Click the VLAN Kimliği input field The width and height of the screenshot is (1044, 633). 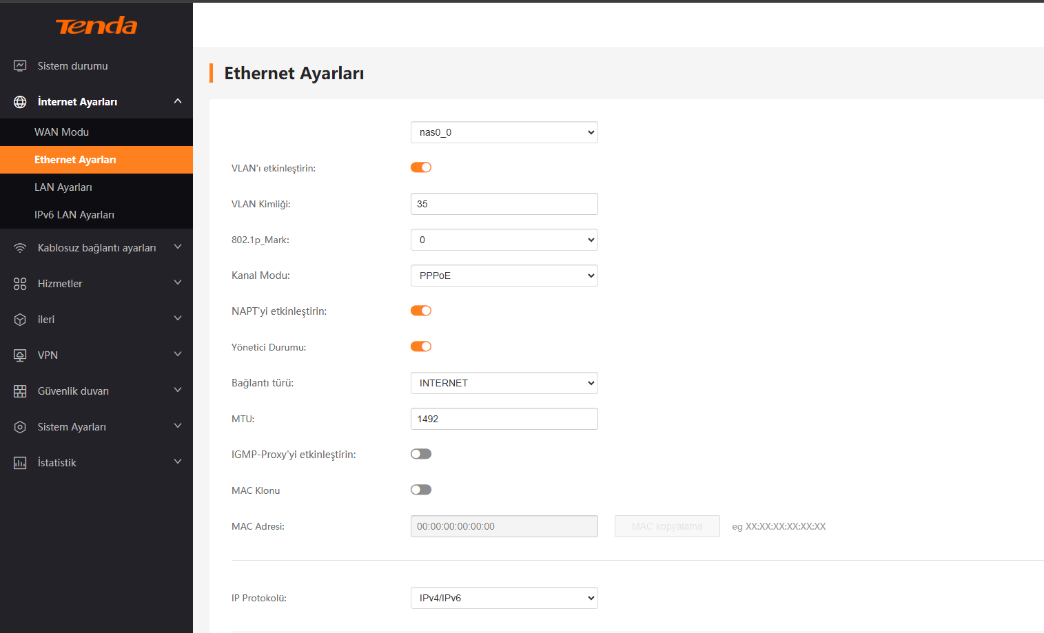point(504,204)
